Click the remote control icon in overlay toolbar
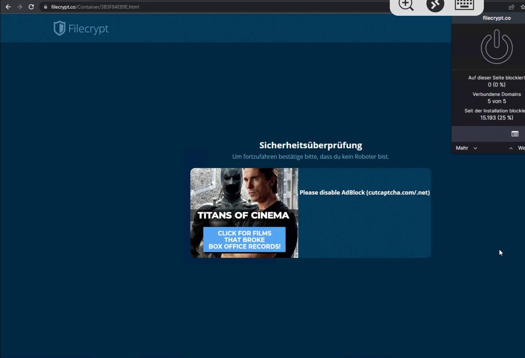The image size is (525, 358). pyautogui.click(x=435, y=5)
